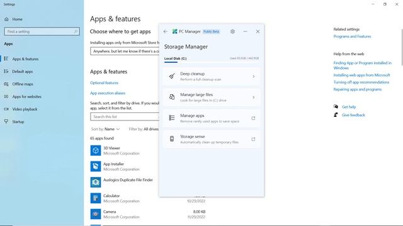The height and width of the screenshot is (226, 403).
Task: Open the Filter by All drives dropdown
Action: (144, 129)
